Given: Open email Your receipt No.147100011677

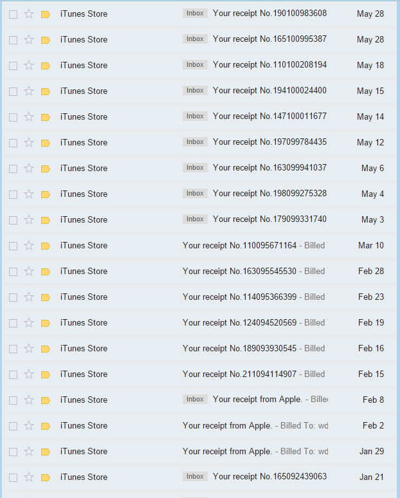Looking at the screenshot, I should (x=199, y=117).
